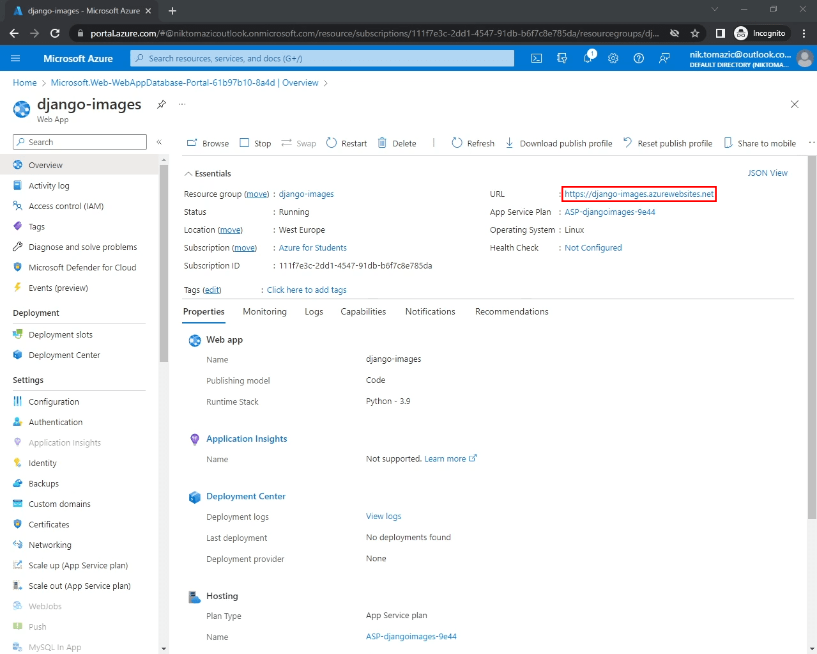
Task: Open the portal hamburger menu
Action: (x=15, y=58)
